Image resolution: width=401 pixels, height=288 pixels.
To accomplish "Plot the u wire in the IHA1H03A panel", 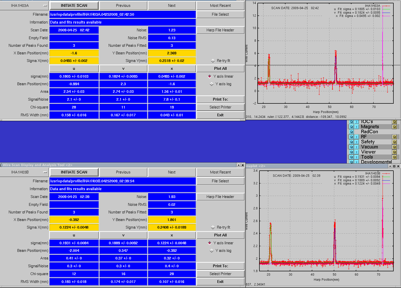I will point(74,69).
